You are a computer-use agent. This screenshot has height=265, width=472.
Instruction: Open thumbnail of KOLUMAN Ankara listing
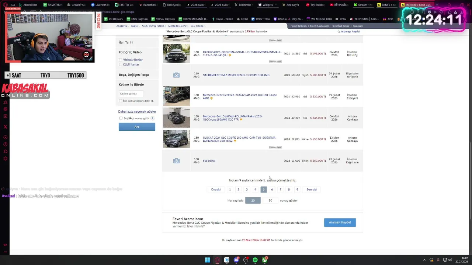(176, 118)
